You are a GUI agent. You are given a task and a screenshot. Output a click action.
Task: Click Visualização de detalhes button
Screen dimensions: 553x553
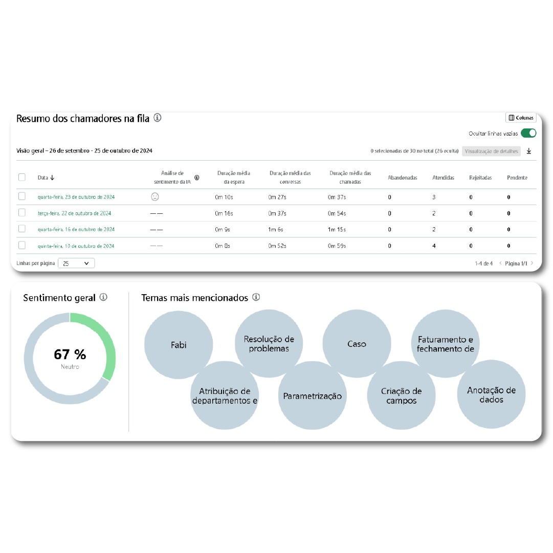pos(491,151)
